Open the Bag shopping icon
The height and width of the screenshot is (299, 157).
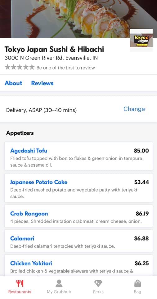(x=137, y=283)
